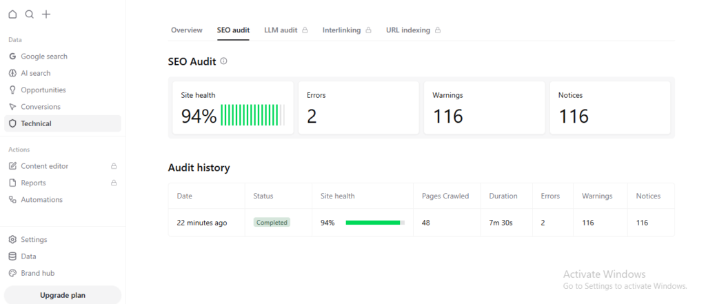Open the Interlinking tab
The image size is (706, 304).
(341, 30)
